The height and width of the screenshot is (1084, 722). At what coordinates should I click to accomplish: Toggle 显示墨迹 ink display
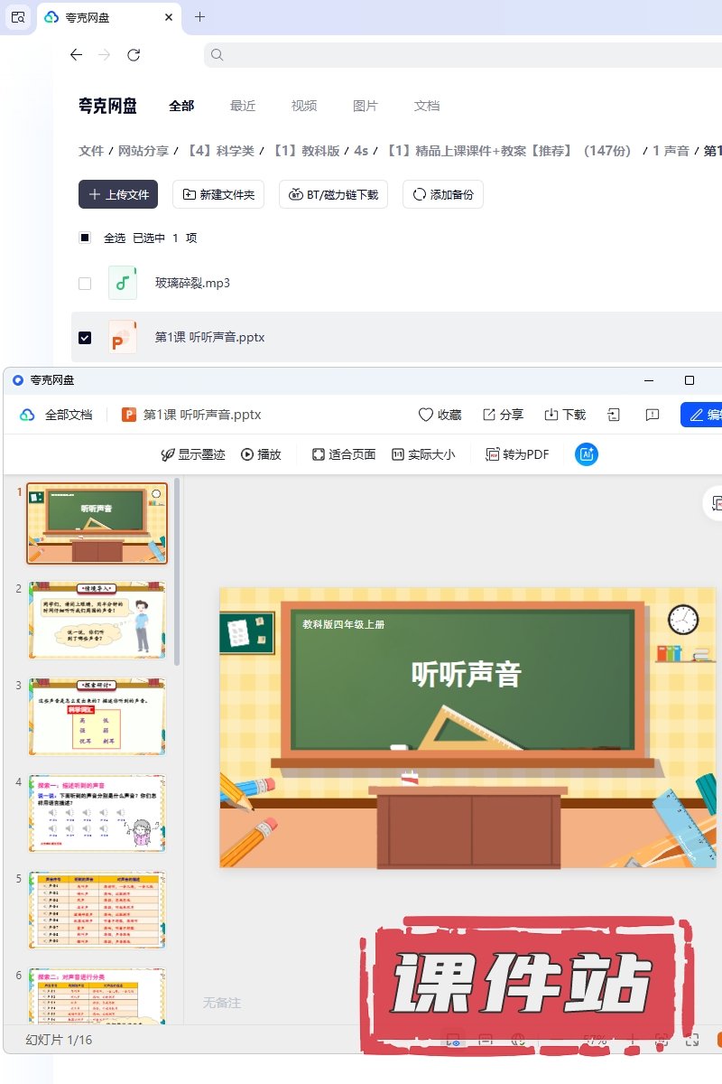click(193, 454)
